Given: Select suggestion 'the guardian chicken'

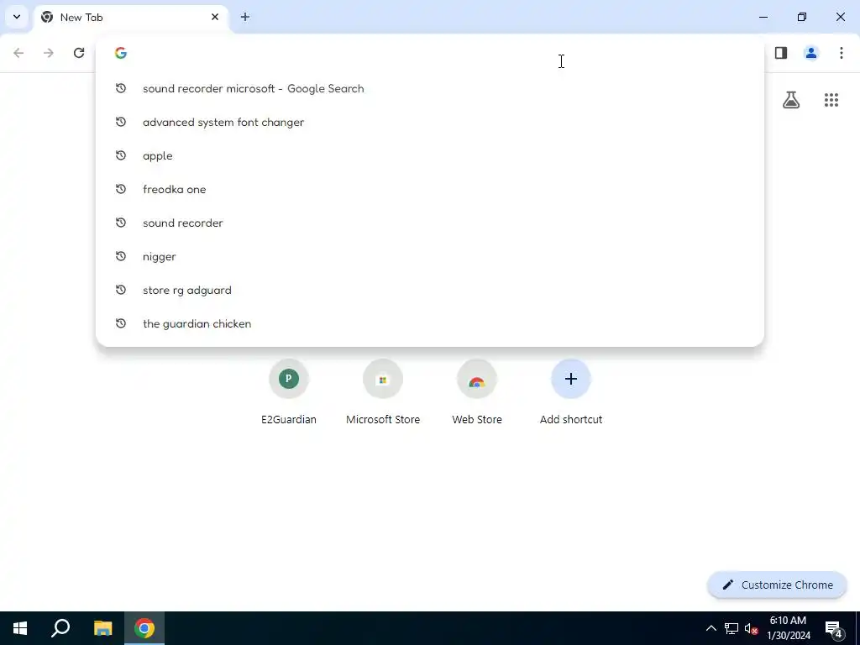Looking at the screenshot, I should 430,323.
